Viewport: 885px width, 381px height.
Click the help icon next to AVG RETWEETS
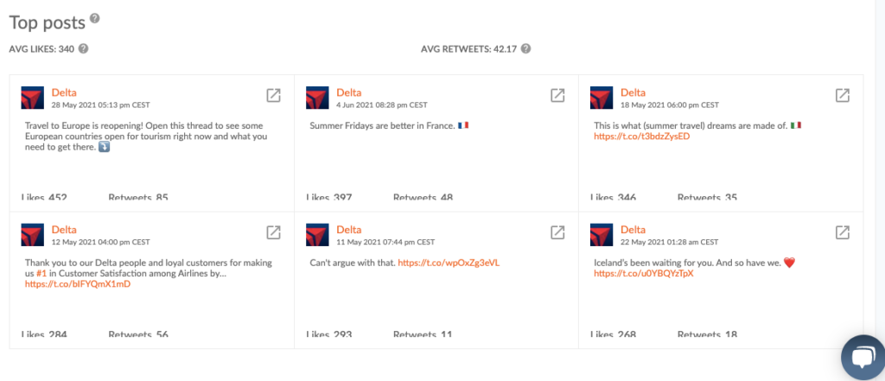pyautogui.click(x=525, y=48)
